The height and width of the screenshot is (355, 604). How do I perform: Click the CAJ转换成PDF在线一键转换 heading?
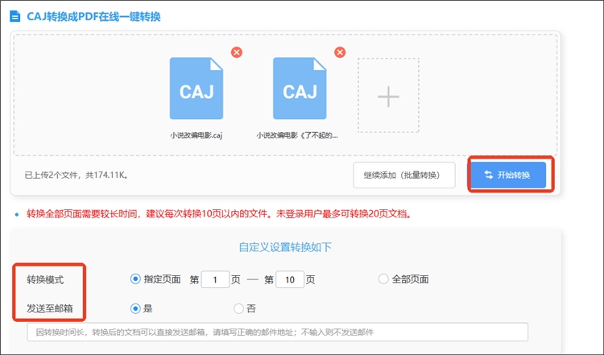click(x=93, y=17)
